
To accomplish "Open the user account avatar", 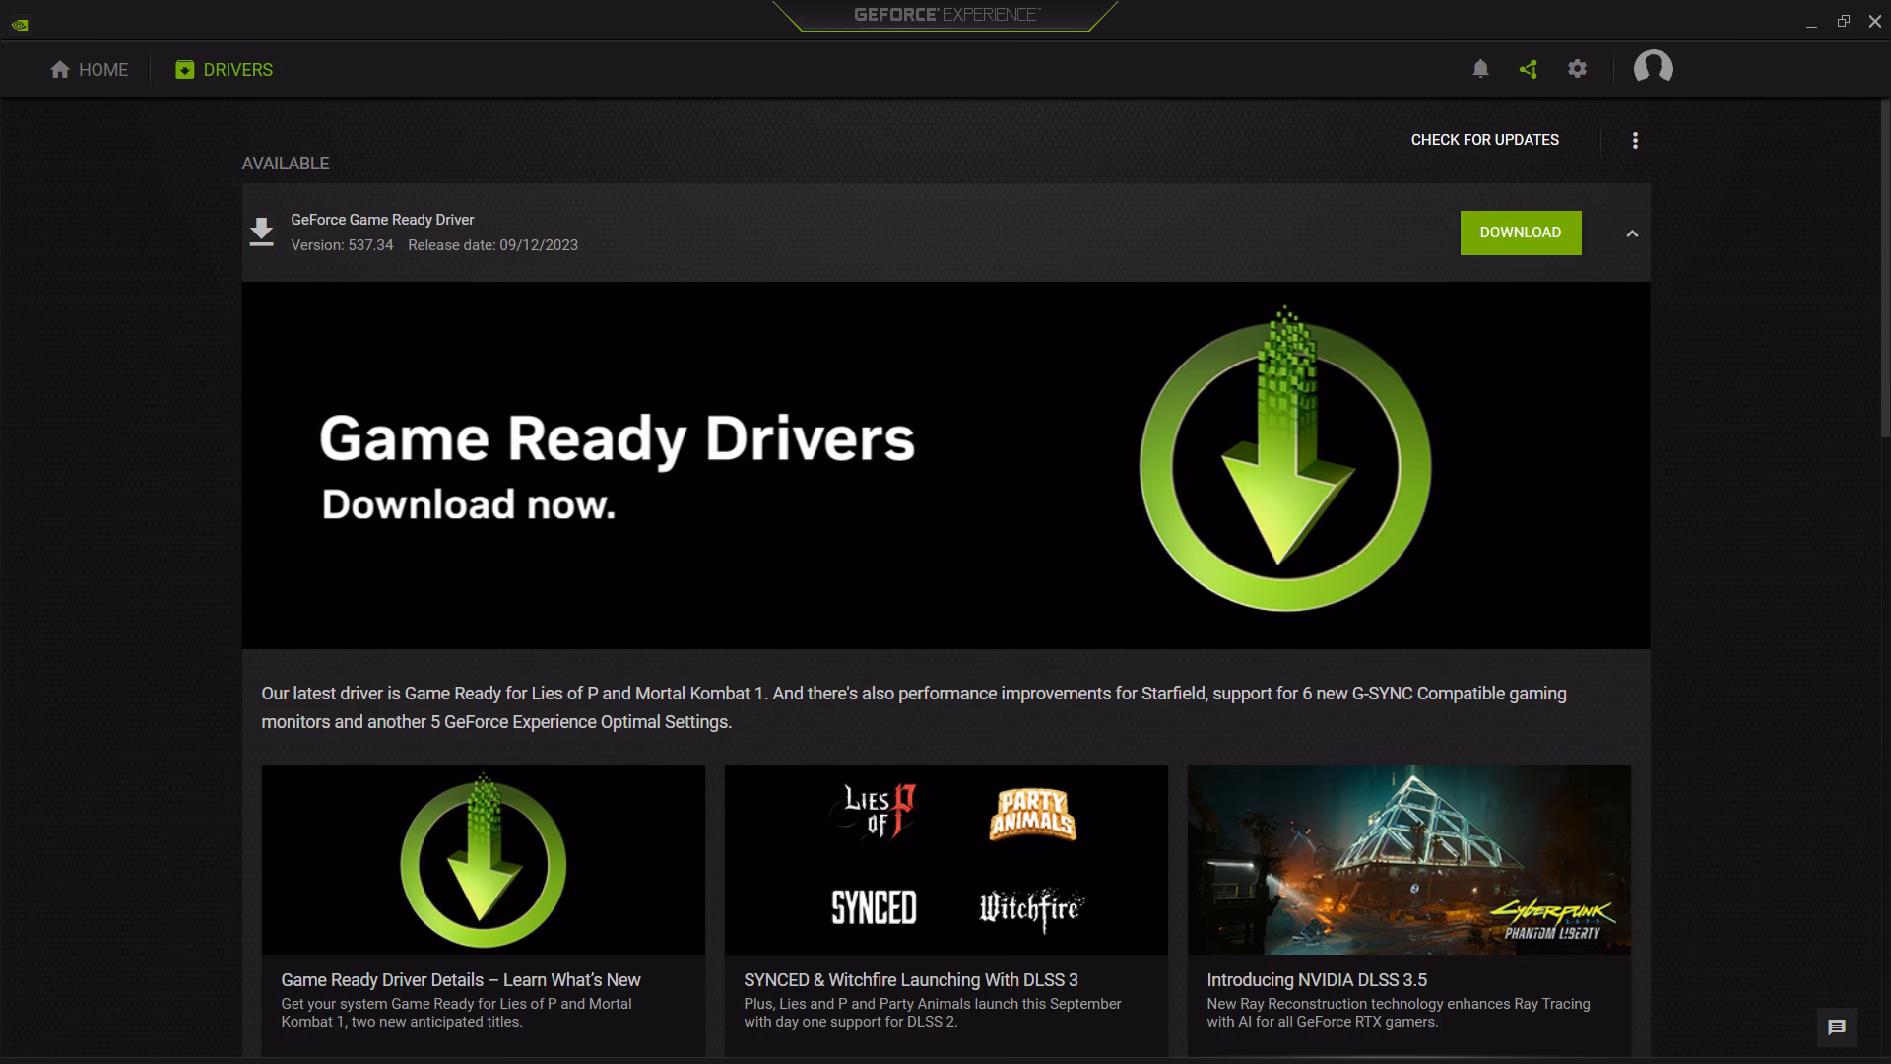I will click(1653, 68).
